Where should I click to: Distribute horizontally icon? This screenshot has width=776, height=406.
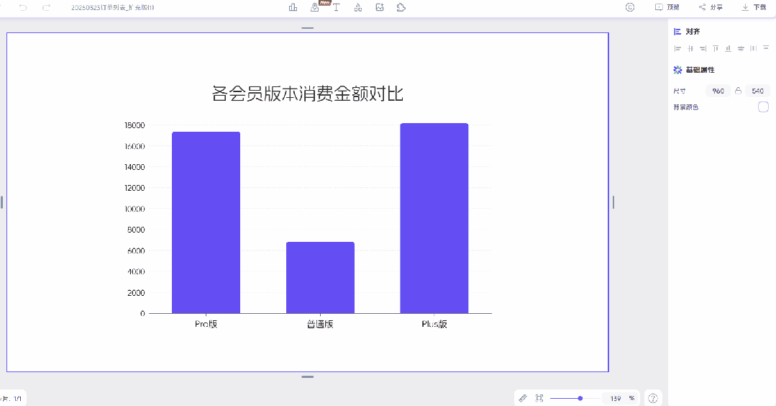753,48
